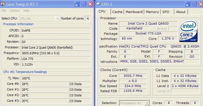Click the Code name Kentsfield field
Screen dimensions: 203x106
pos(134,28)
